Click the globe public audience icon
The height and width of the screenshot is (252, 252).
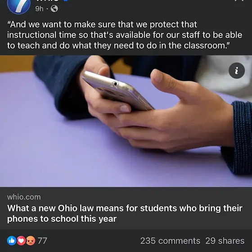pyautogui.click(x=54, y=9)
